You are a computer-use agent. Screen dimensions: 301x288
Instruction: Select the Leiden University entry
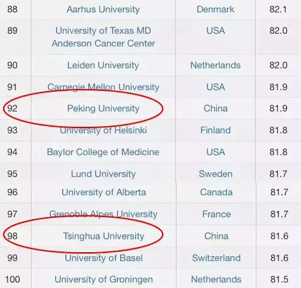coord(103,65)
